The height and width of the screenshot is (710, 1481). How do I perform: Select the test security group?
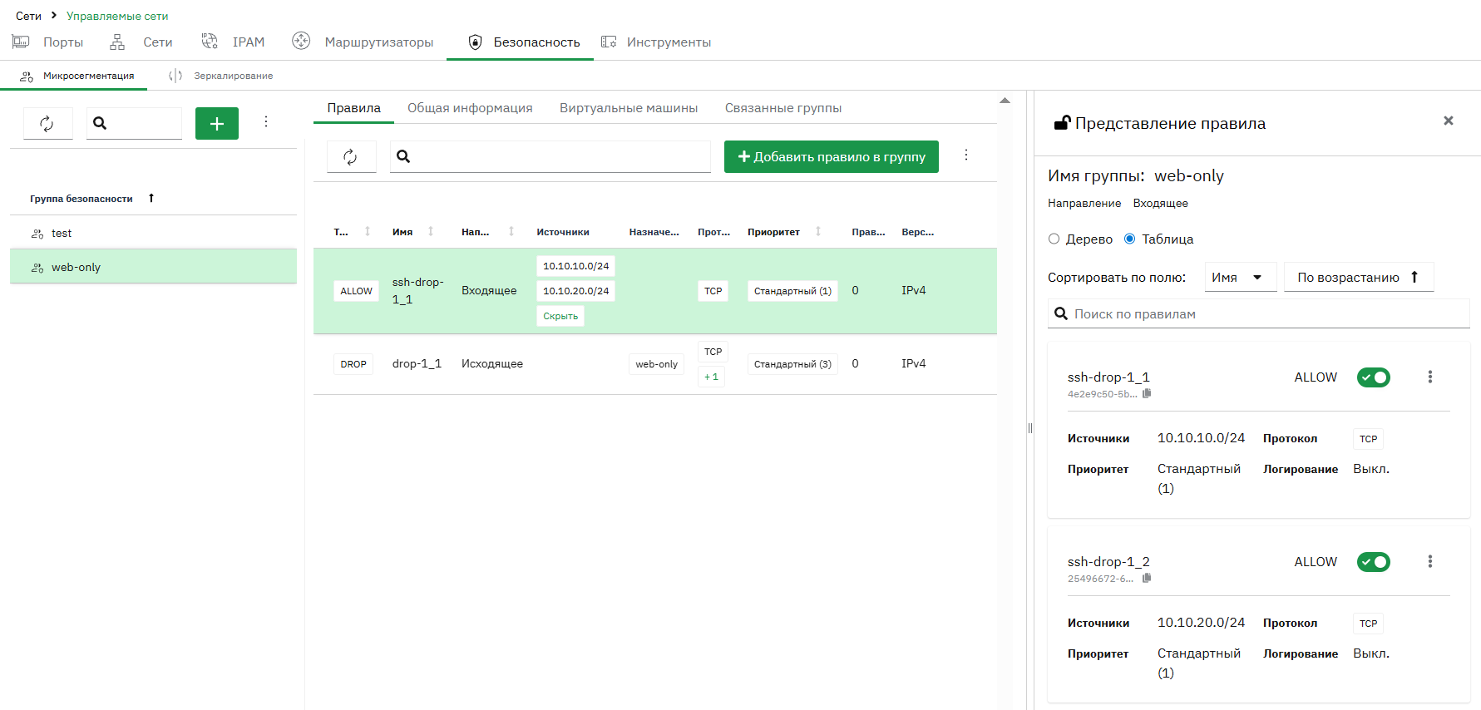[x=153, y=234]
